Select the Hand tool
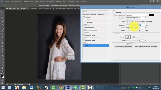The height and width of the screenshot is (90, 161). [2, 68]
